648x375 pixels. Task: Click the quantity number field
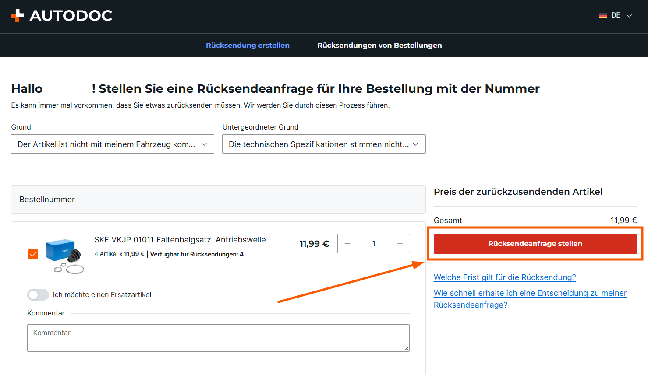tap(374, 244)
